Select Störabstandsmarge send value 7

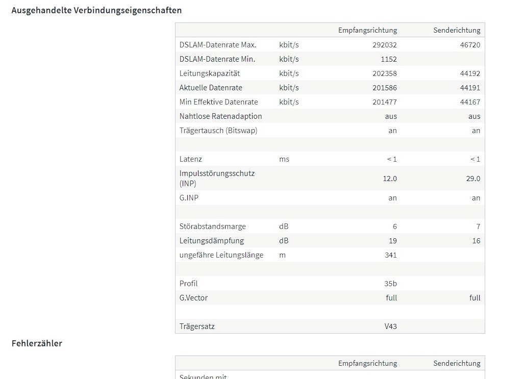click(478, 226)
